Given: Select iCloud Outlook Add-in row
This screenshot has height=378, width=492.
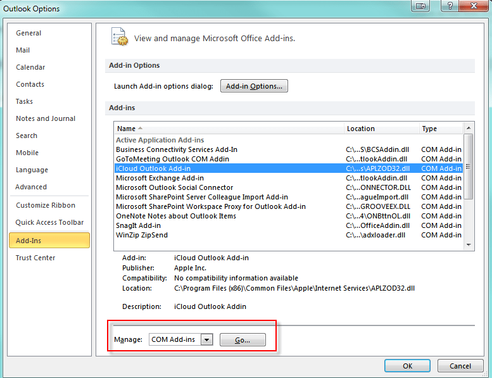Looking at the screenshot, I should [x=289, y=168].
